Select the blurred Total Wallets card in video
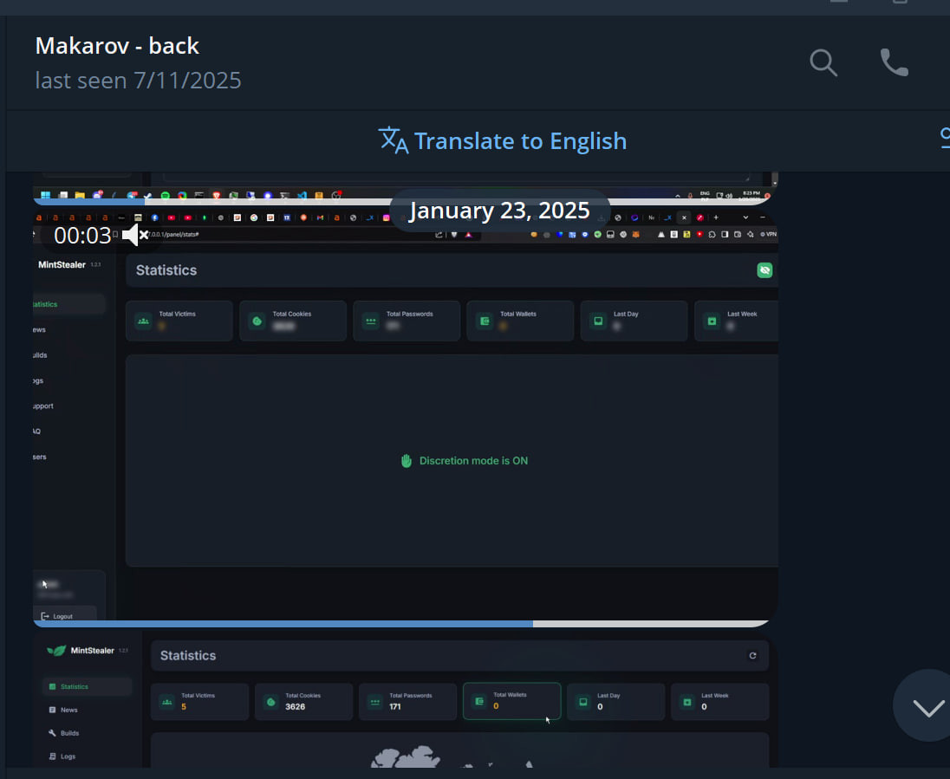Viewport: 950px width, 779px height. (x=520, y=321)
